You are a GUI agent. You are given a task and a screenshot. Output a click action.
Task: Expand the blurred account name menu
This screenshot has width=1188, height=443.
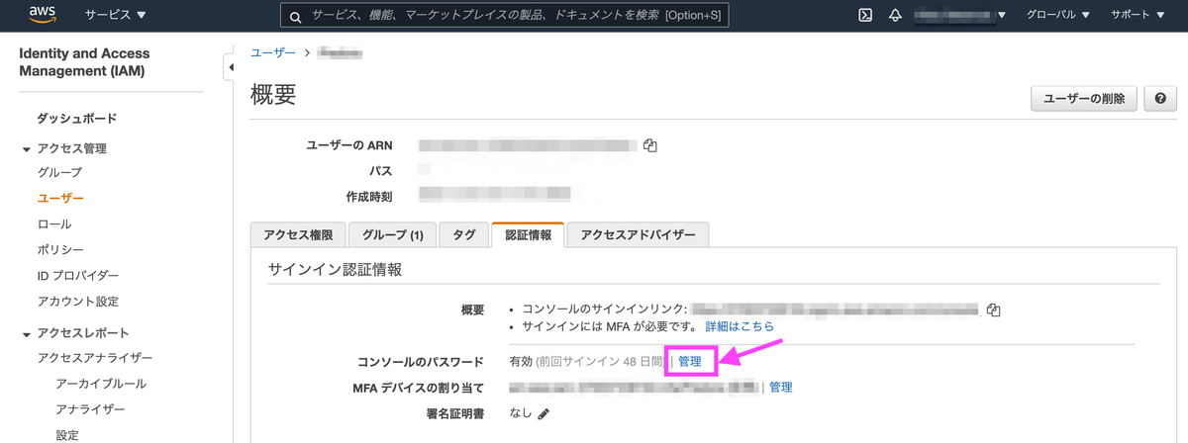click(x=959, y=16)
